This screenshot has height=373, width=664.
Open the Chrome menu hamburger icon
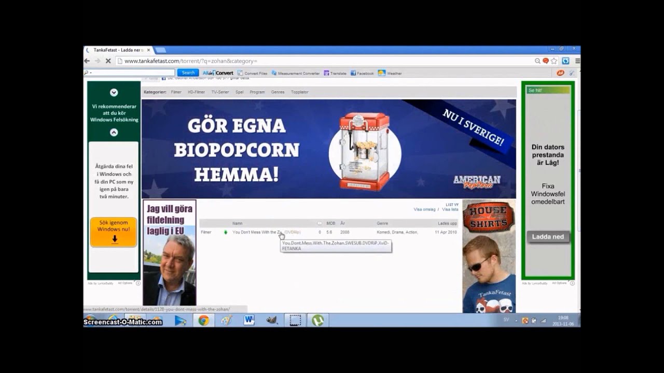point(577,61)
